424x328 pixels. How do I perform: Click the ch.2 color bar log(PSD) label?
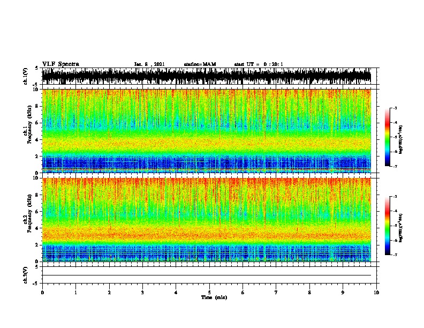[400, 228]
